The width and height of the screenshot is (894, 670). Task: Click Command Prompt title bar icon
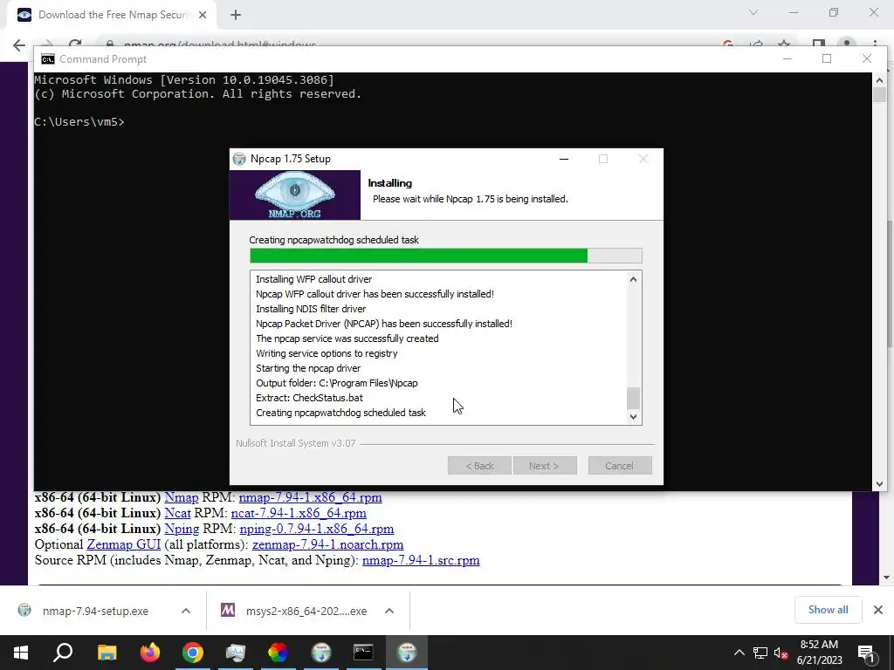tap(48, 59)
